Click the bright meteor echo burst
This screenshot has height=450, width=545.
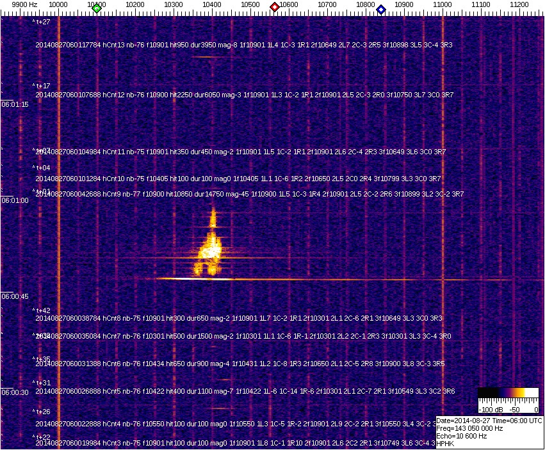(210, 246)
